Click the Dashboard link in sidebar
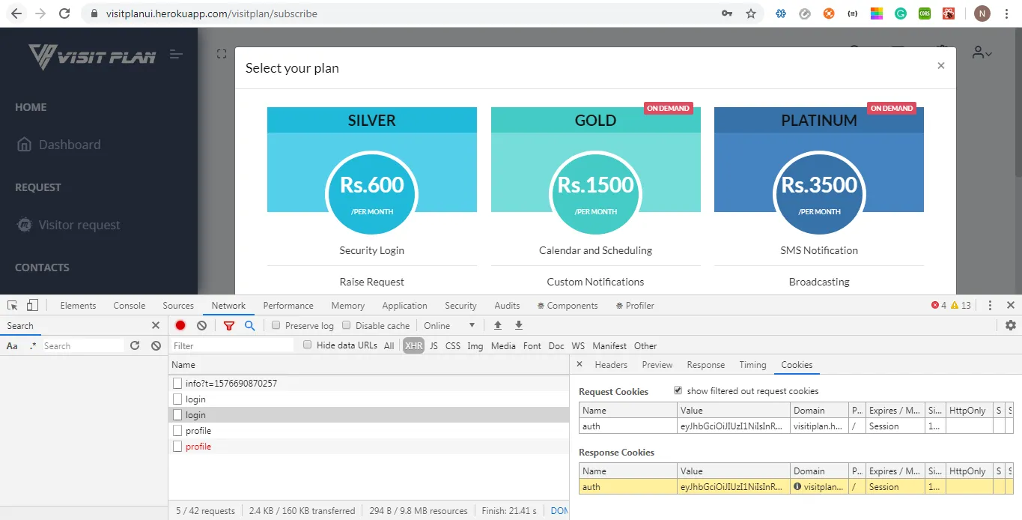 70,145
